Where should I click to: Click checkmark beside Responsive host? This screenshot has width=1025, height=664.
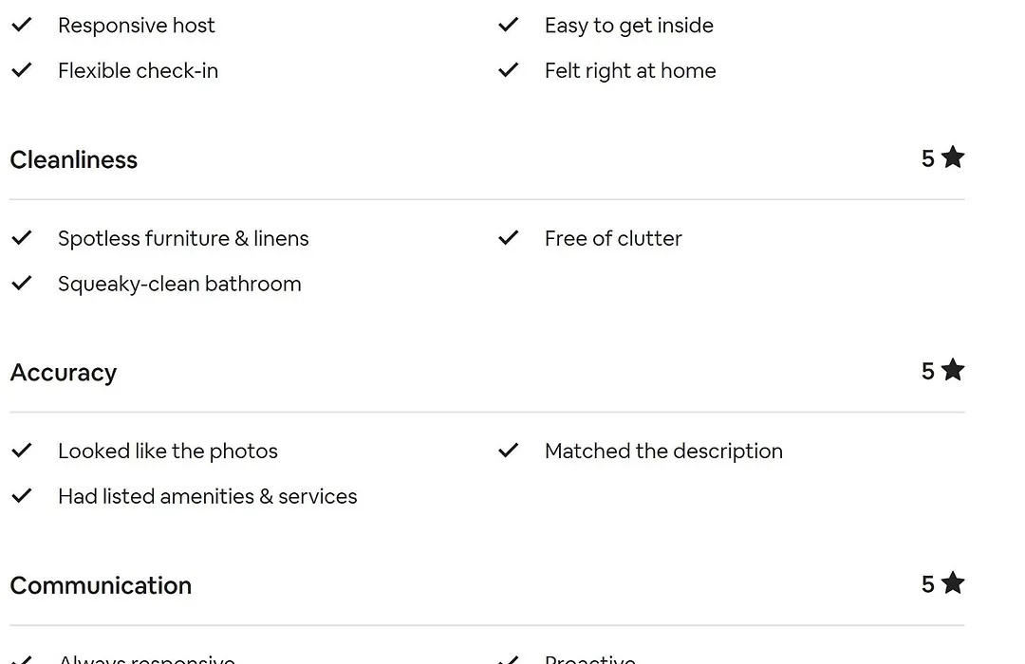(22, 25)
